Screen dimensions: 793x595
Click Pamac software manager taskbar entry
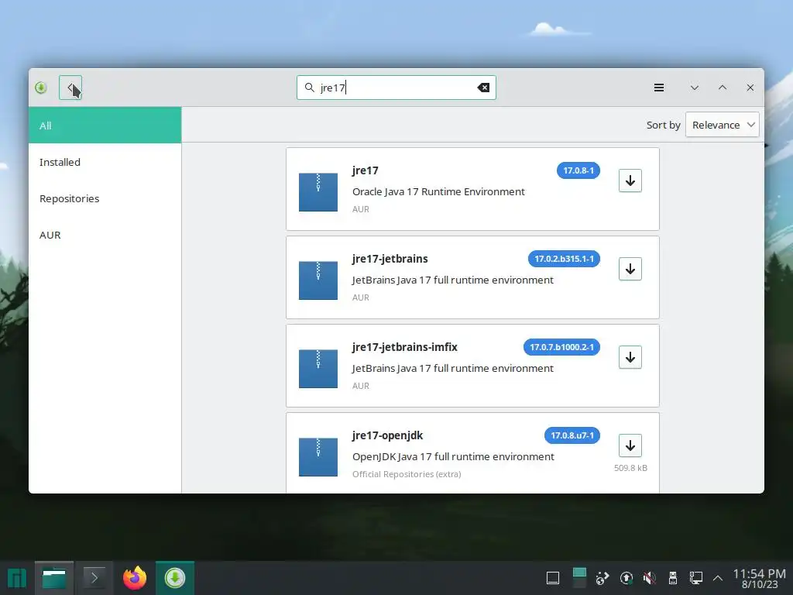175,578
